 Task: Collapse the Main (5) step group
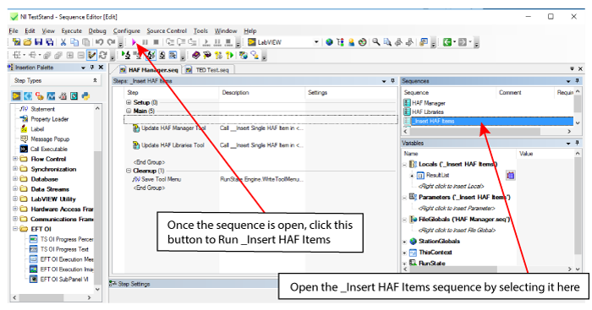click(x=129, y=111)
